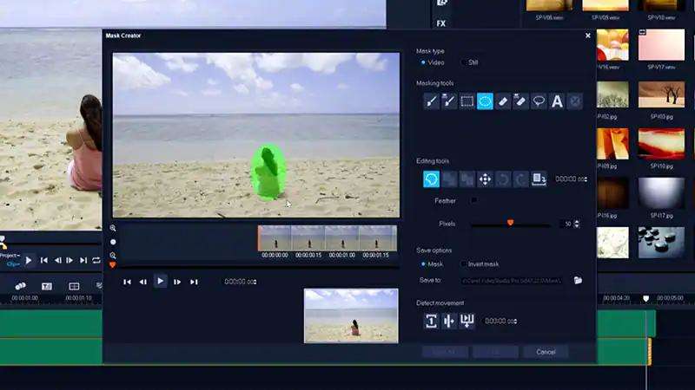Select the Video mask type
The height and width of the screenshot is (390, 695).
[x=423, y=62]
